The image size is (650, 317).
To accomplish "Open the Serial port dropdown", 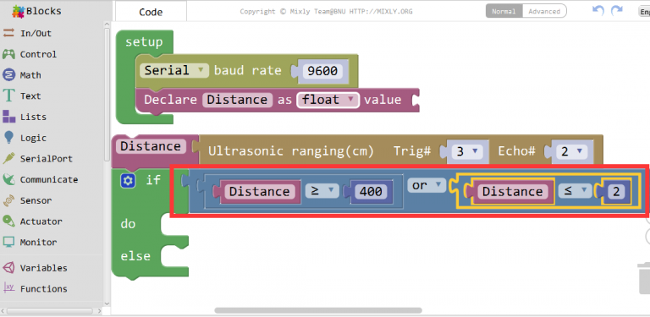I will [x=174, y=70].
